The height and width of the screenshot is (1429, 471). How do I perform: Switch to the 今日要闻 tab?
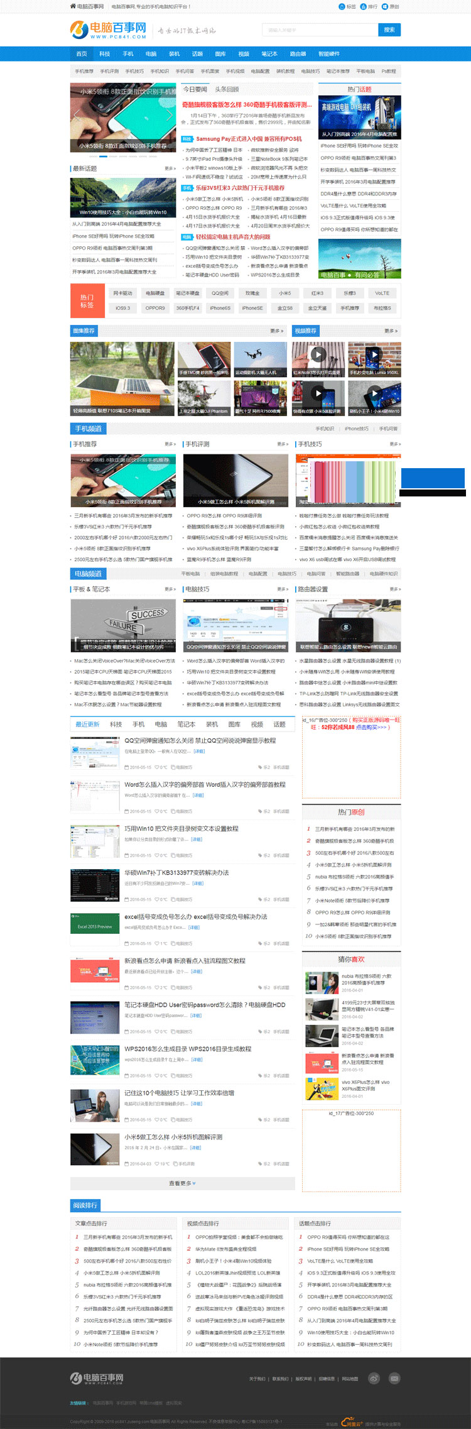[x=195, y=89]
